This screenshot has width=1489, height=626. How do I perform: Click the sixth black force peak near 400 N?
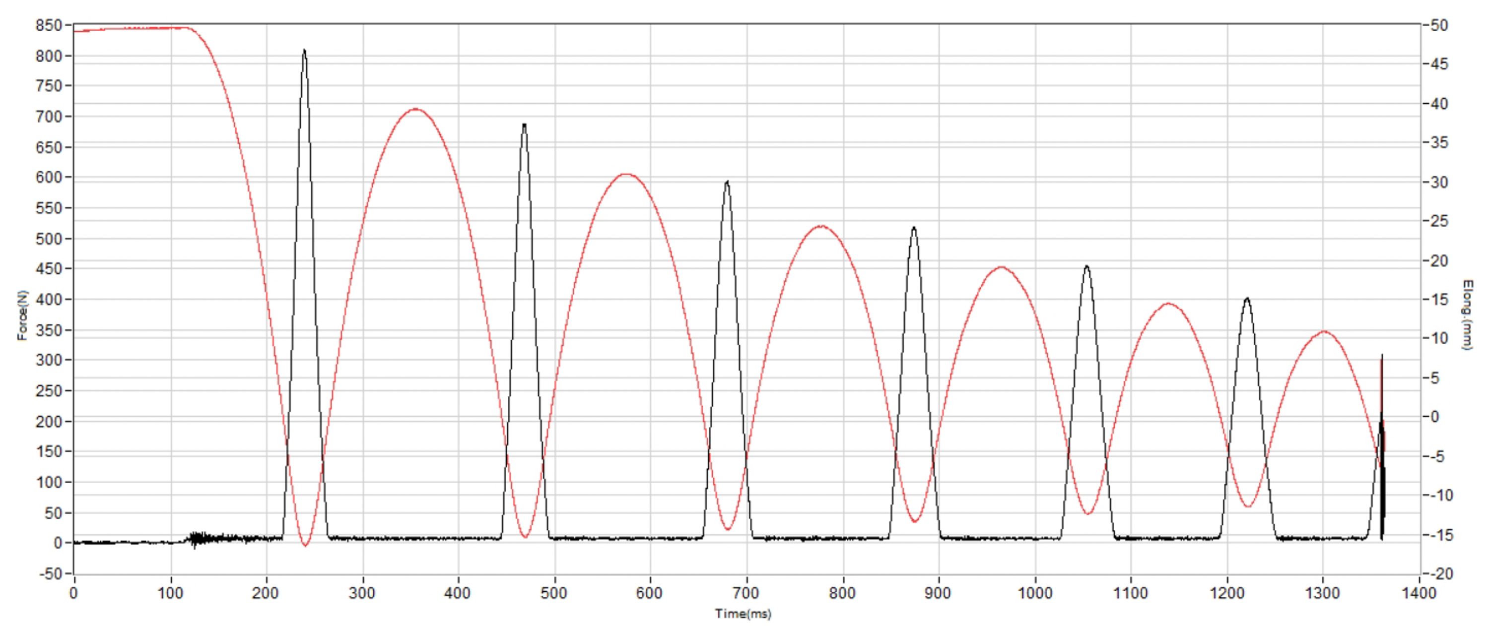1247,300
